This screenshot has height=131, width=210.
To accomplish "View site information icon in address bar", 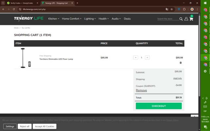I will click(x=20, y=9).
